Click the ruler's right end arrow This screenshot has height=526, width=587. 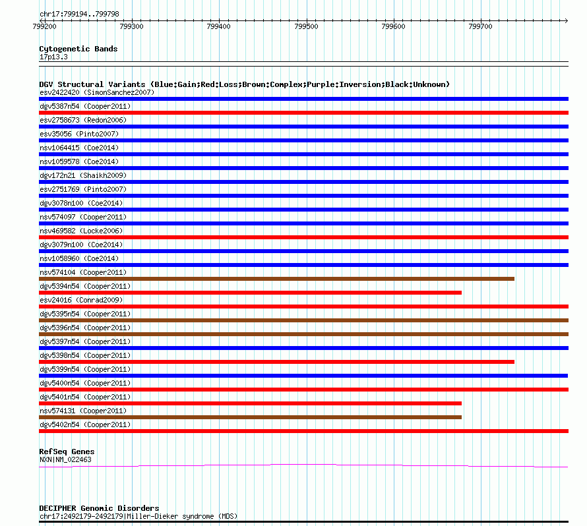point(567,20)
